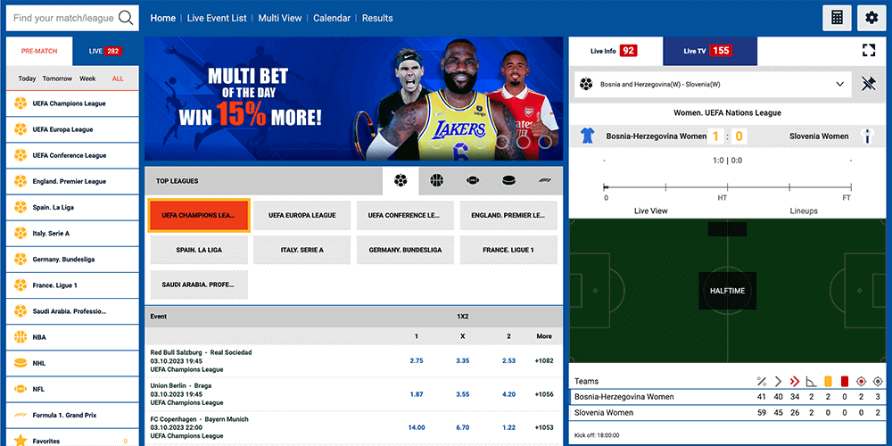The height and width of the screenshot is (446, 892).
Task: Click the corner kicks stat icon
Action: (811, 381)
